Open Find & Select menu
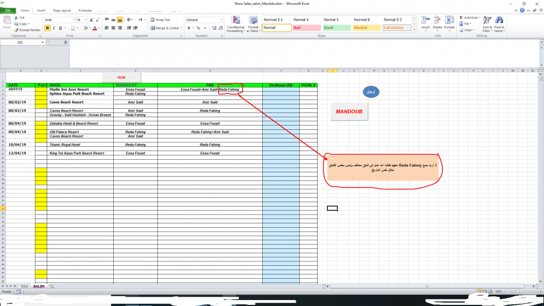This screenshot has width=544, height=306. click(x=499, y=24)
